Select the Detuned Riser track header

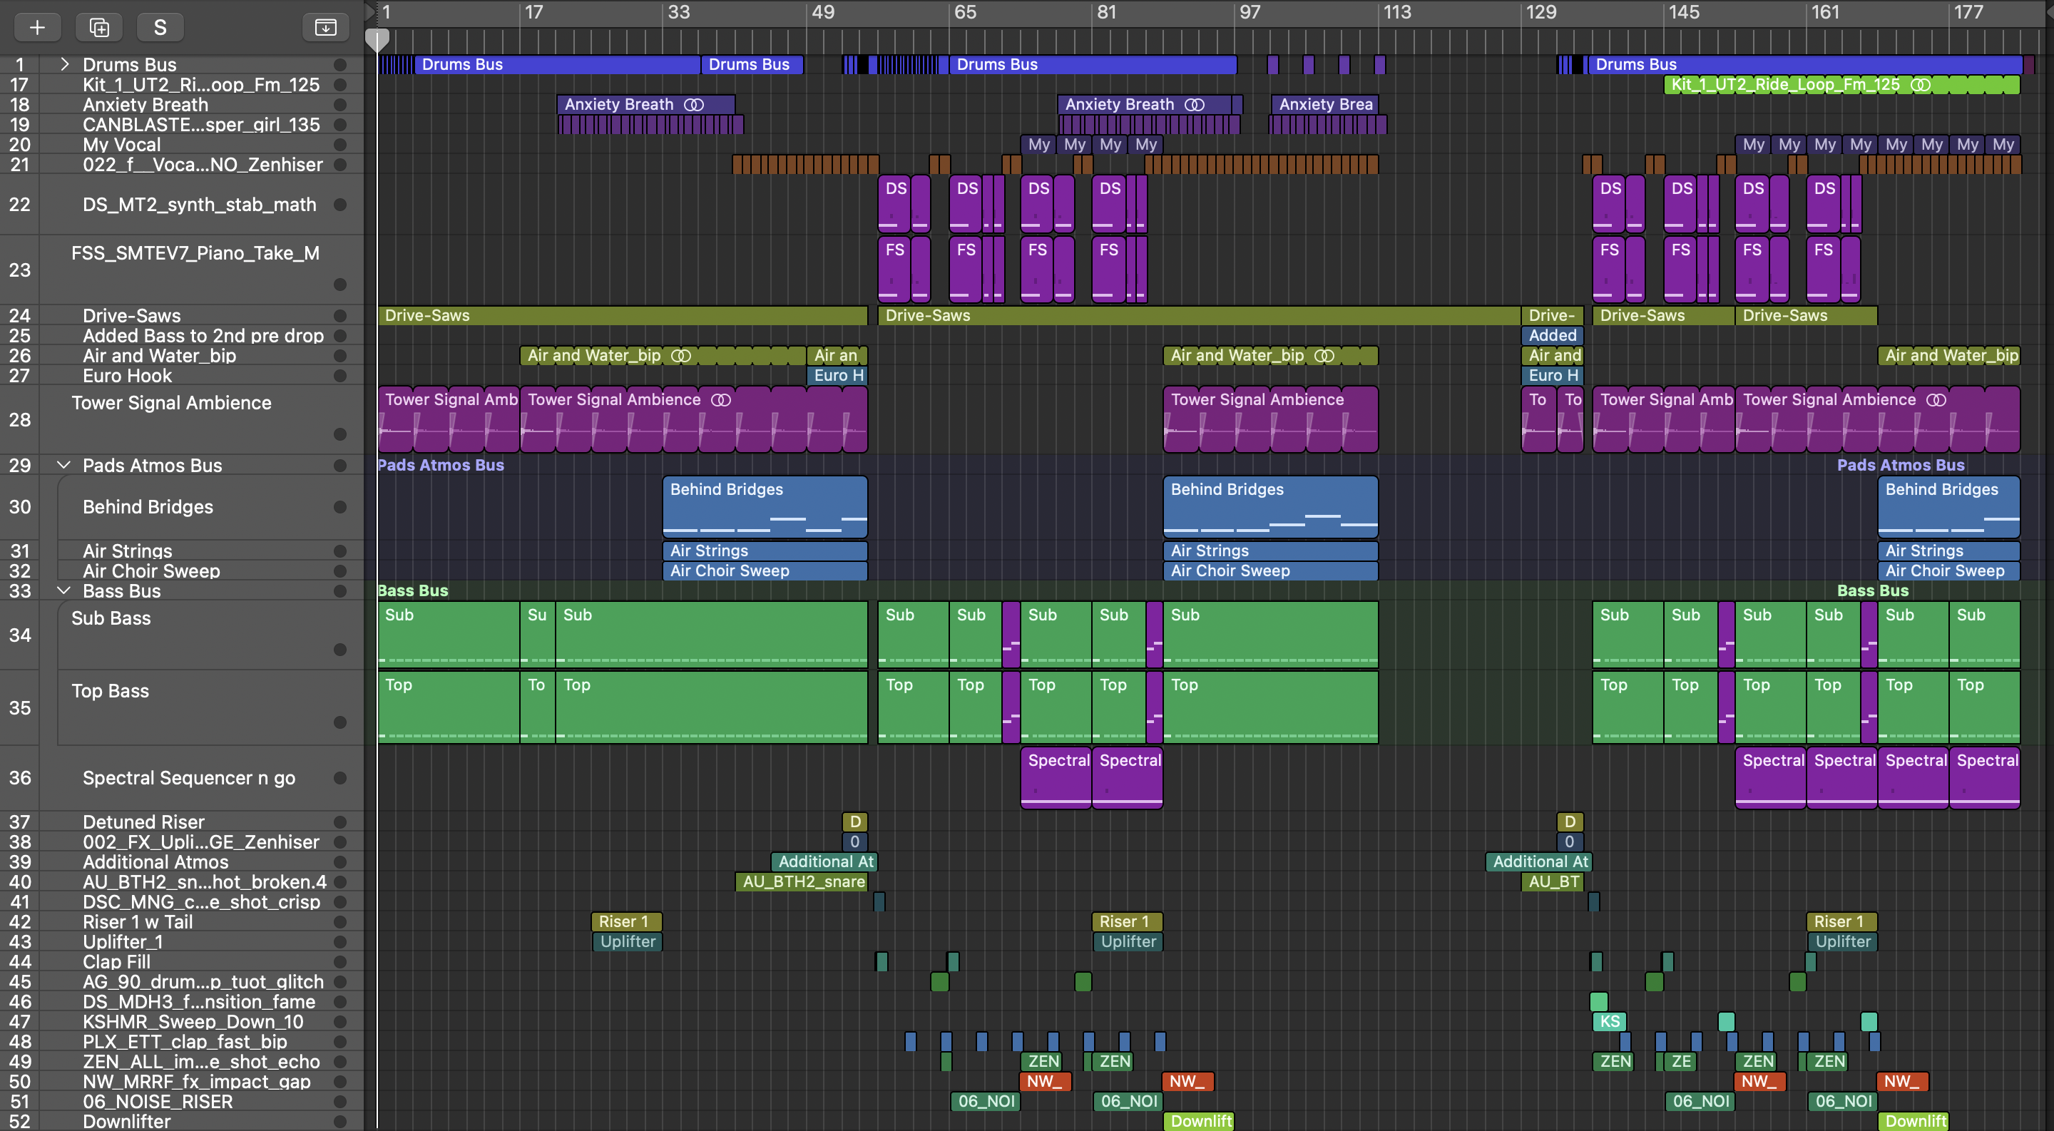click(143, 822)
